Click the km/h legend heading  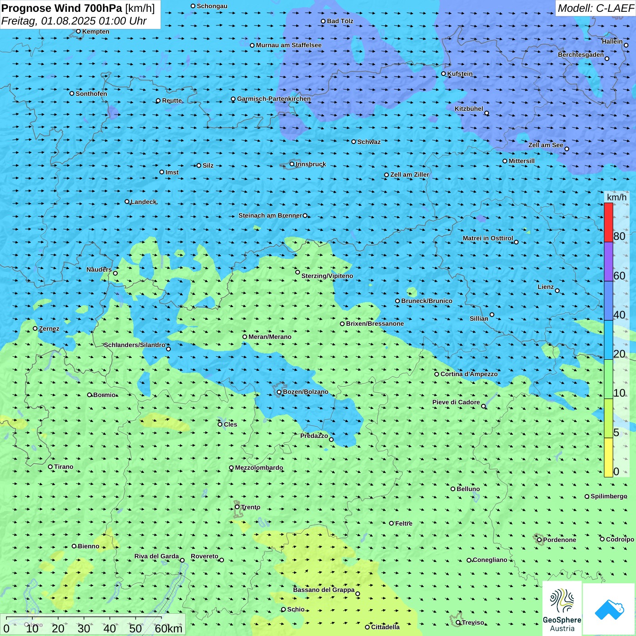pyautogui.click(x=616, y=197)
